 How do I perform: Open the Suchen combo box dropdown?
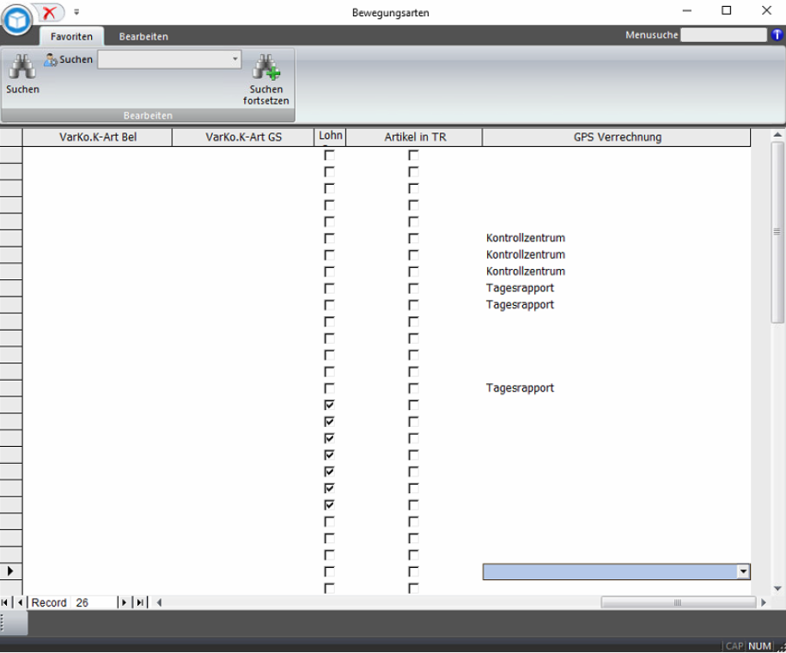[235, 59]
